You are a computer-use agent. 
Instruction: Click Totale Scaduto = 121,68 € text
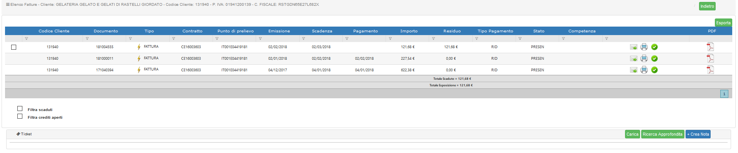[x=452, y=79]
